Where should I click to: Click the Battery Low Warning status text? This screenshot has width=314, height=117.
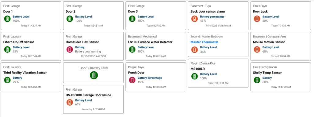[88, 51]
